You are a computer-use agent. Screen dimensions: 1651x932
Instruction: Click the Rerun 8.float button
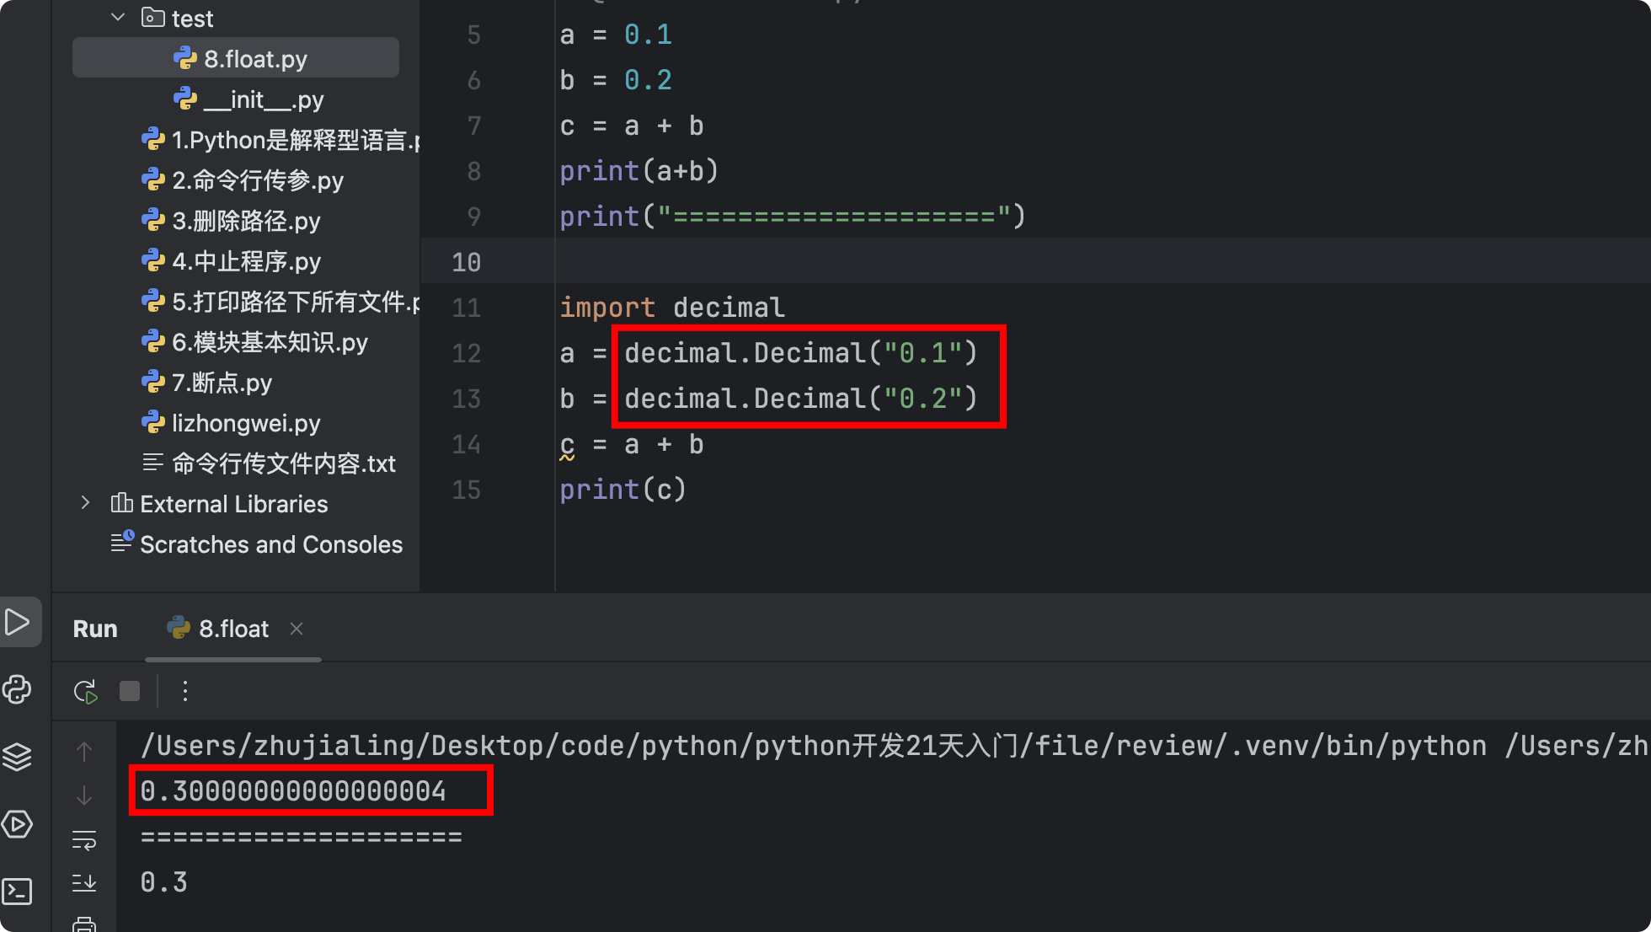(85, 692)
